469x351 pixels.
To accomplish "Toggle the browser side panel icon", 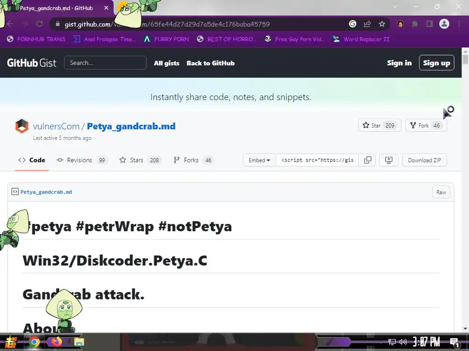I will point(430,24).
